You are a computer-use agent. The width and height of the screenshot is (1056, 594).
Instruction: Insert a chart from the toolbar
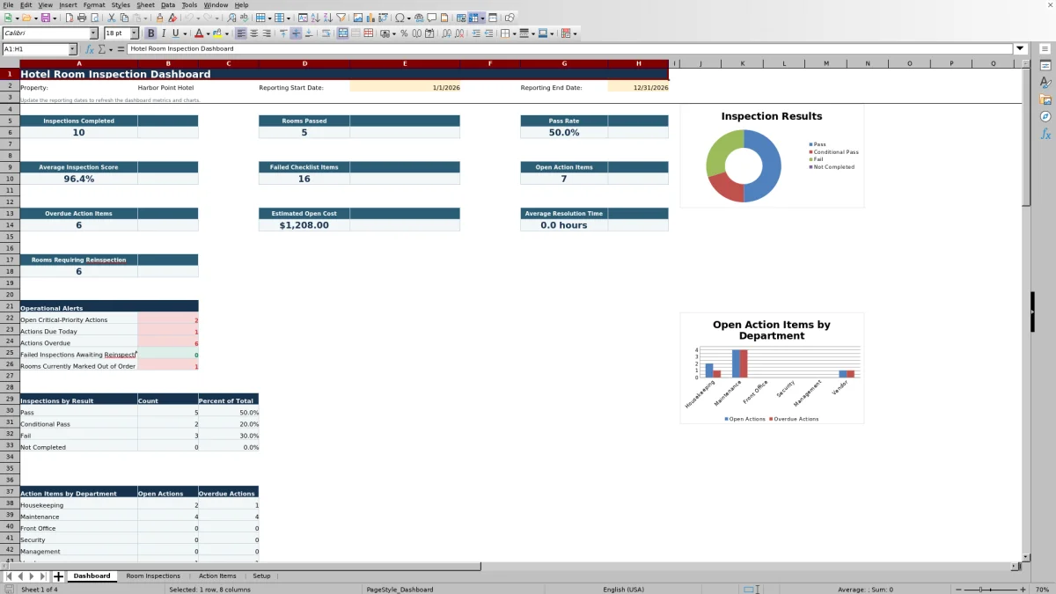coord(370,18)
